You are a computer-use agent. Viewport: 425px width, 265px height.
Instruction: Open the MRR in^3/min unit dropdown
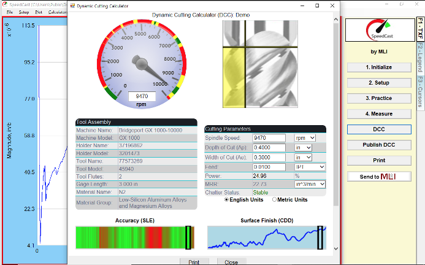pos(310,184)
